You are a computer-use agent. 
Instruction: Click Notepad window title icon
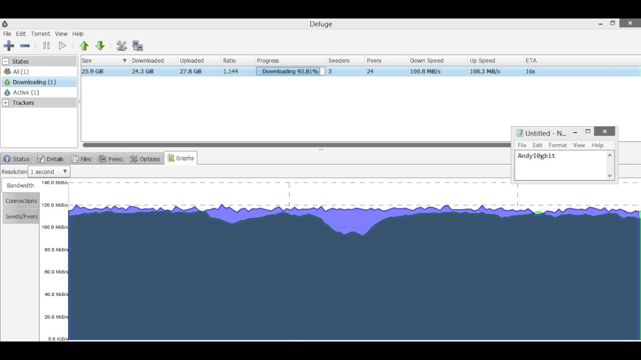[x=519, y=133]
